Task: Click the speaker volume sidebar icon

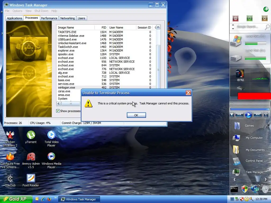Action: point(265,189)
